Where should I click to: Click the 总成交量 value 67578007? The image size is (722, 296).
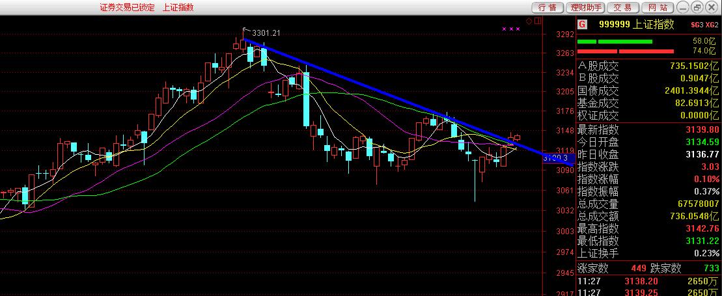pos(699,204)
